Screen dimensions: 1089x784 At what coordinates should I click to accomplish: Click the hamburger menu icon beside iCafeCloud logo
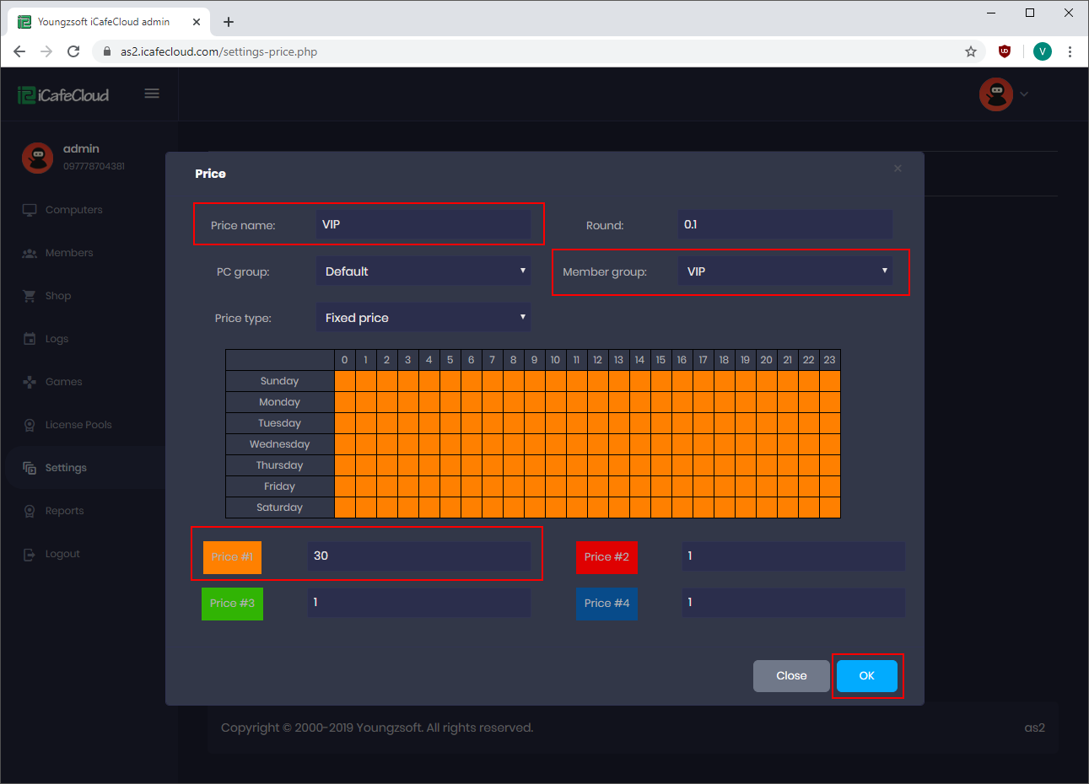pos(152,94)
